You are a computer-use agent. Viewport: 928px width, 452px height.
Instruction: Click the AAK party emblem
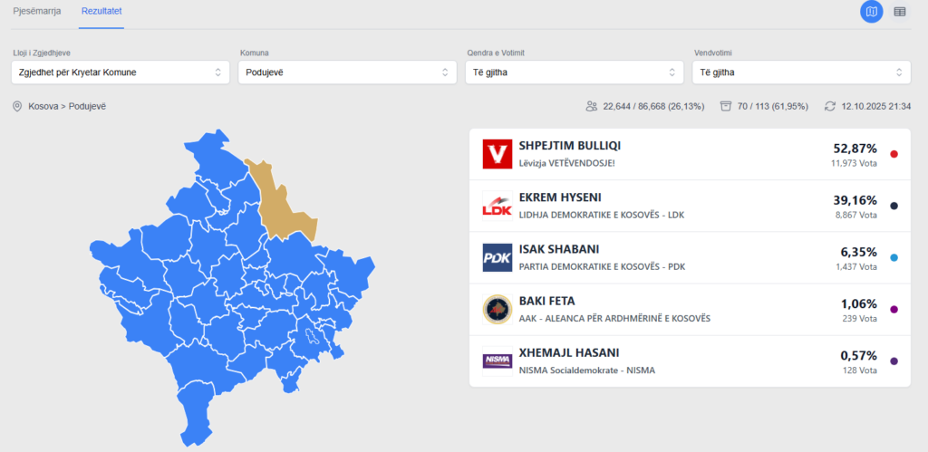[497, 309]
